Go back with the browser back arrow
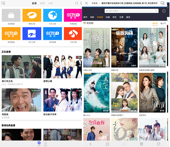 [91, 144]
